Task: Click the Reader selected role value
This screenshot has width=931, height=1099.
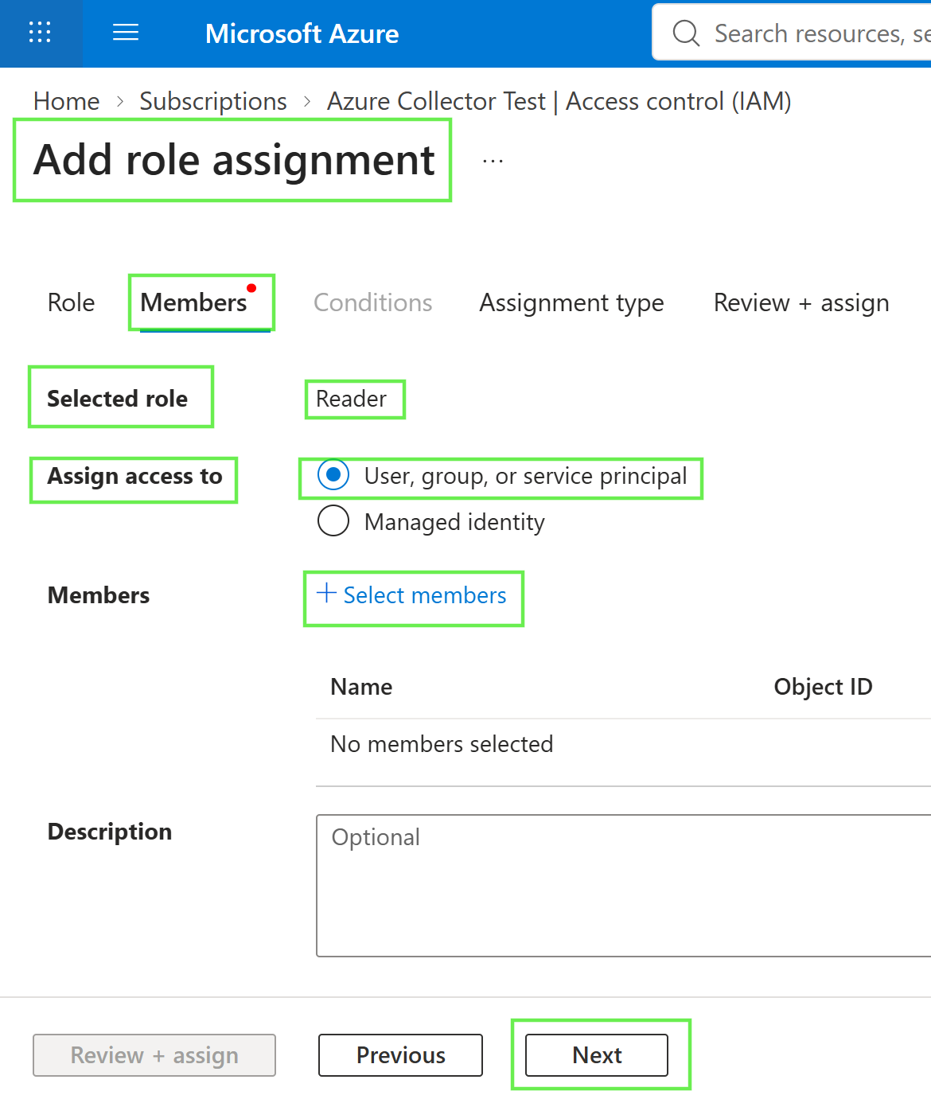Action: click(351, 399)
